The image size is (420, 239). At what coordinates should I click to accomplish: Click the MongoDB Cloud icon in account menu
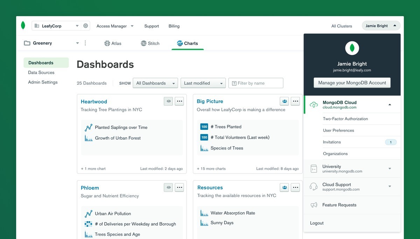click(314, 105)
